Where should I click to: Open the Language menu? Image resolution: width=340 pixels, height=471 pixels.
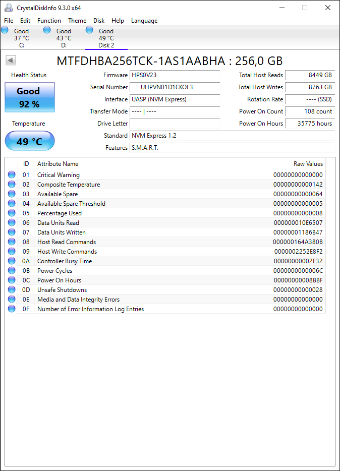tap(144, 21)
